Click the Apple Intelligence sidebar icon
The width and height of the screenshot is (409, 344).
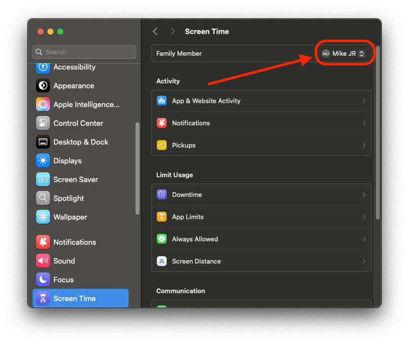(43, 105)
